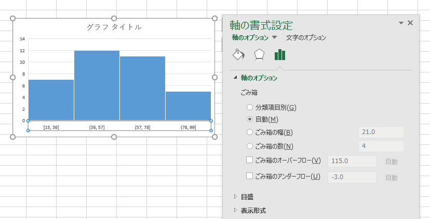This screenshot has width=430, height=219.
Task: Collapse the 軸のオプション section
Action: [235, 78]
